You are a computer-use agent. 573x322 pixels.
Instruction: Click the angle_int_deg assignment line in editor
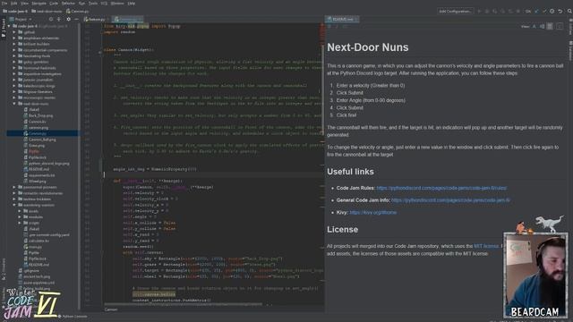click(155, 169)
